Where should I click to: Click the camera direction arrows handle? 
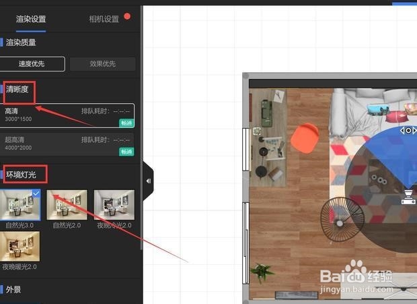(408, 131)
